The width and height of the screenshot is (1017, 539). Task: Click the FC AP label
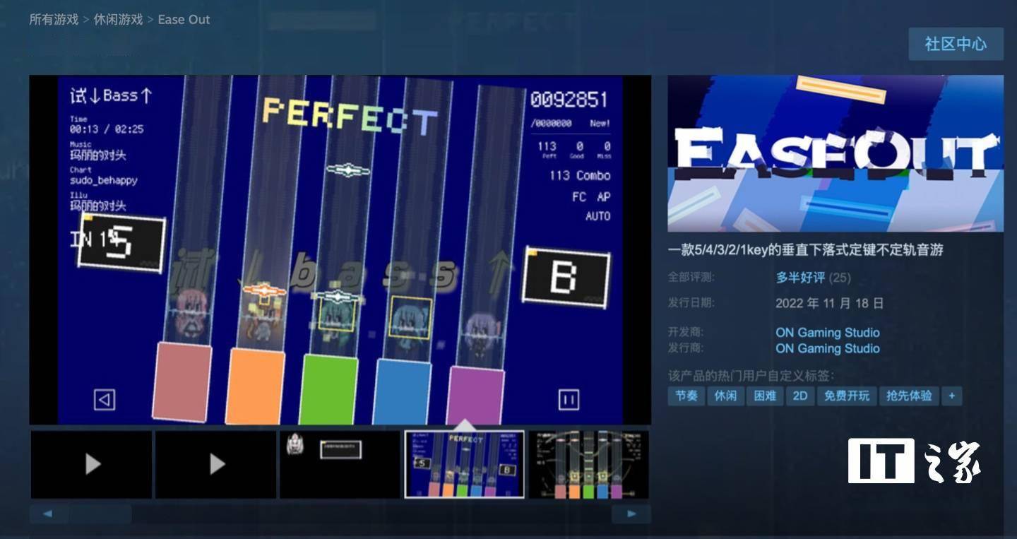click(x=591, y=197)
